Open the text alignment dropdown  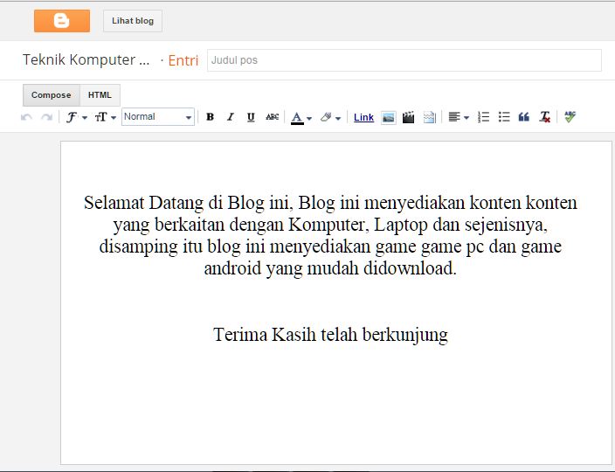click(x=459, y=117)
